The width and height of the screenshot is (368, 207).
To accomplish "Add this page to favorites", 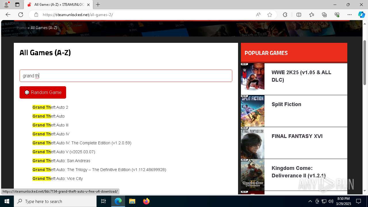I will (270, 15).
